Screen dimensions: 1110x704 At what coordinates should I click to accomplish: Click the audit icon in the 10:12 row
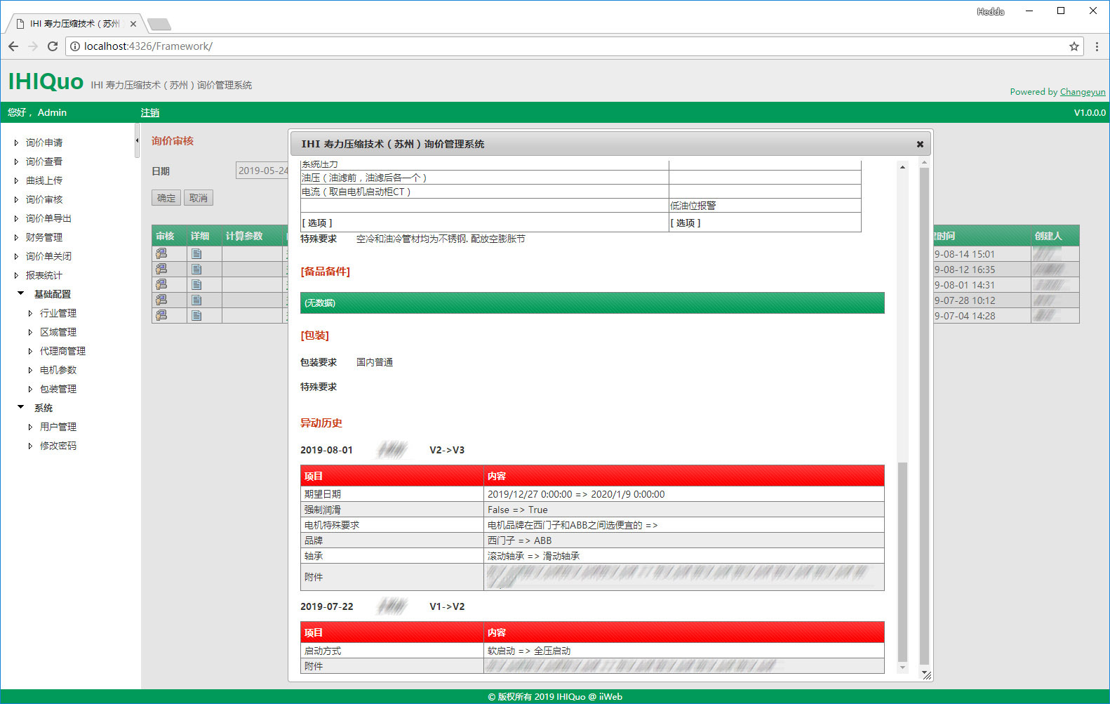point(161,300)
